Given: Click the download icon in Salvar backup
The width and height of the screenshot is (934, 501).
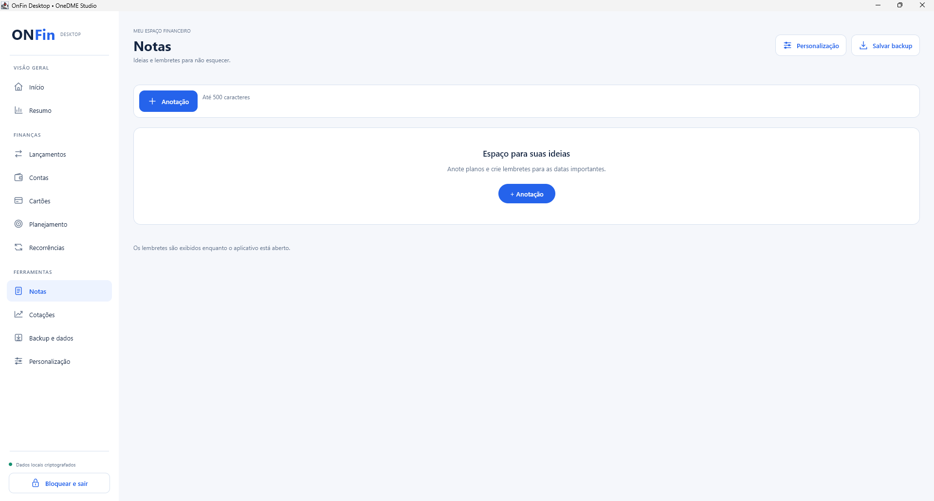Looking at the screenshot, I should tap(863, 45).
